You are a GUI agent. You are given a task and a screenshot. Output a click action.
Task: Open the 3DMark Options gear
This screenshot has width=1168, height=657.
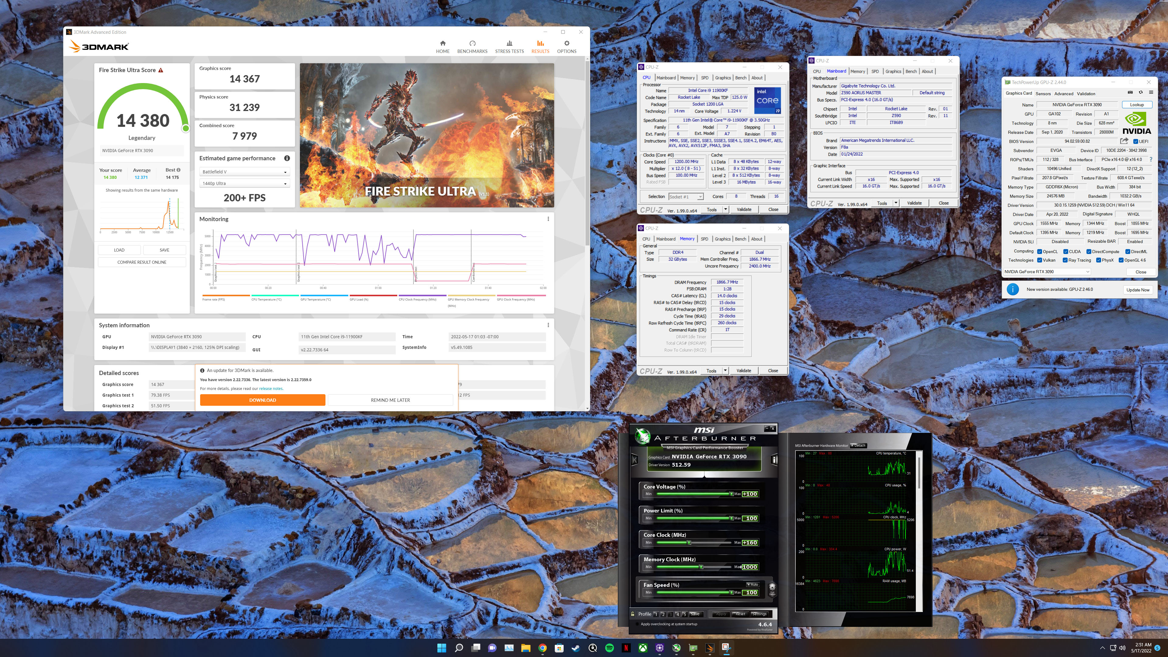[x=567, y=47]
